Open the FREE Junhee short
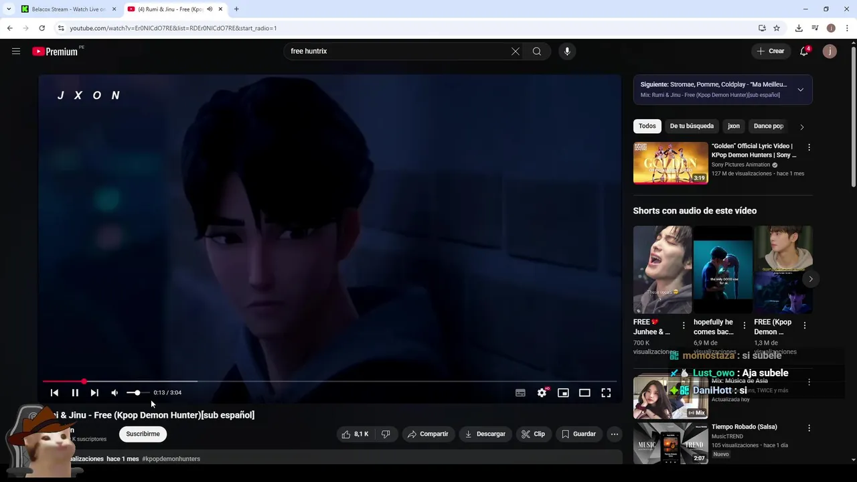This screenshot has height=482, width=857. click(x=662, y=270)
